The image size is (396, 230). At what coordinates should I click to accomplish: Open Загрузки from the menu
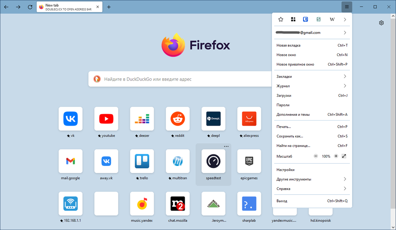coord(312,96)
